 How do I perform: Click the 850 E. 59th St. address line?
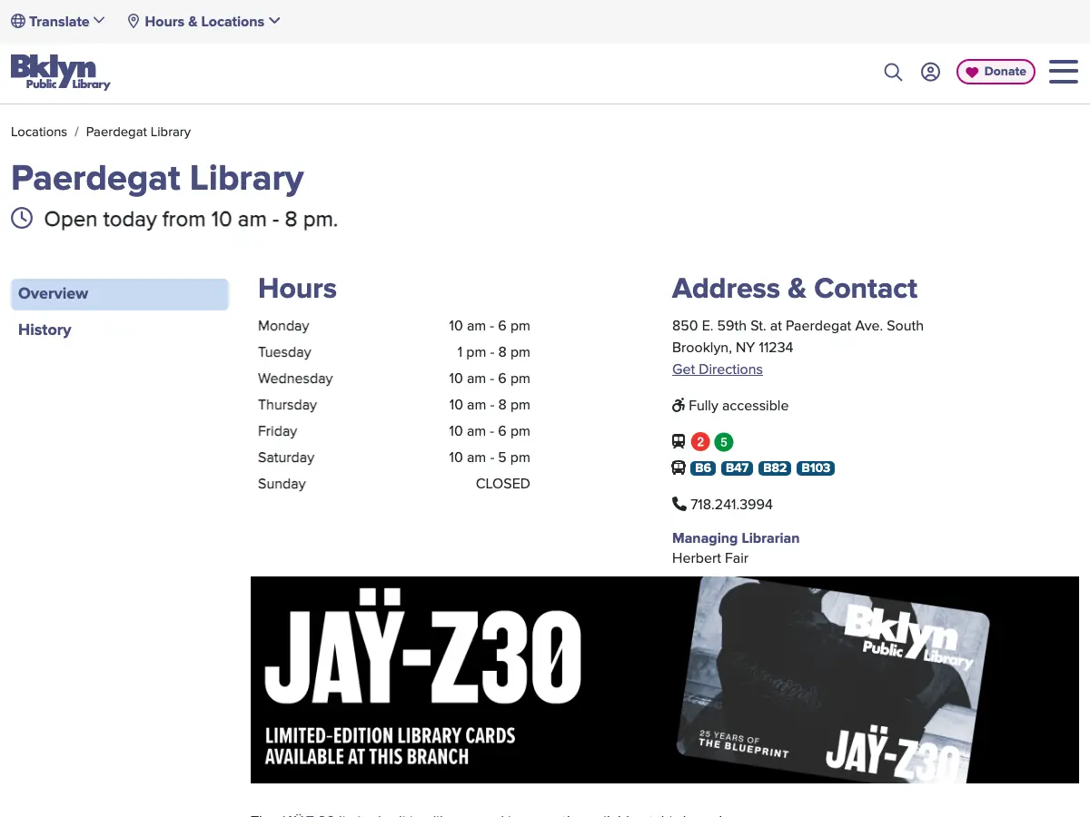[x=798, y=326]
